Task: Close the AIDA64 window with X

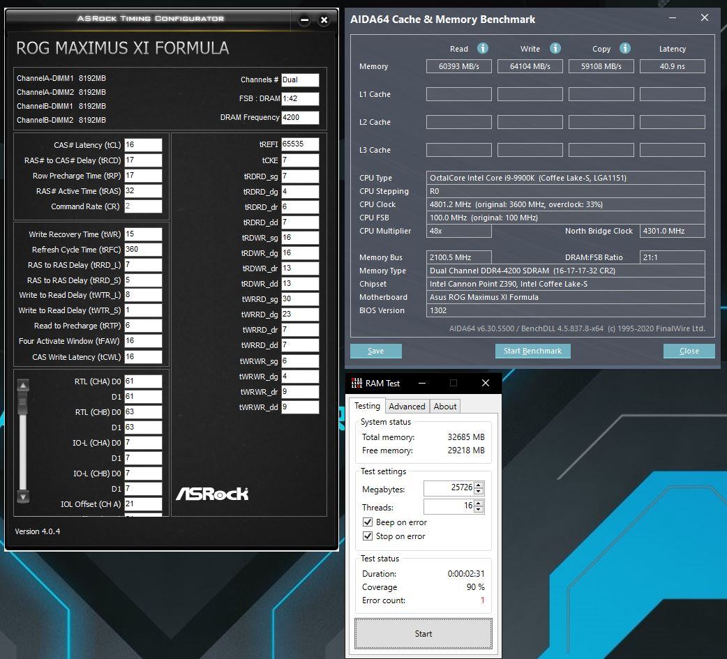Action: click(x=704, y=17)
